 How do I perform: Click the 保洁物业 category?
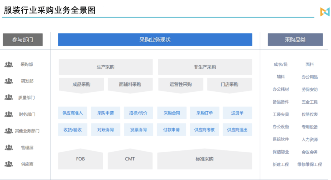coord(281,152)
